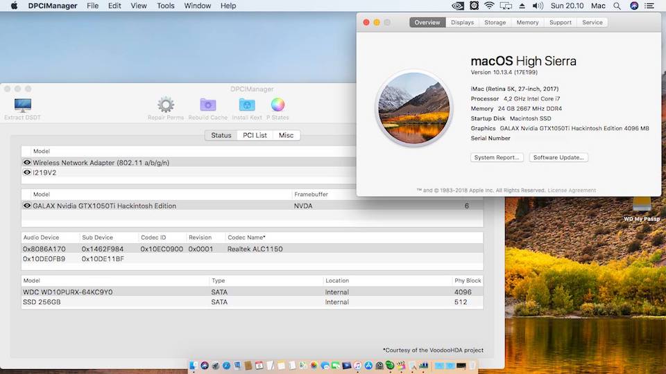This screenshot has width=666, height=374.
Task: Open P States color wheel icon
Action: click(x=277, y=105)
